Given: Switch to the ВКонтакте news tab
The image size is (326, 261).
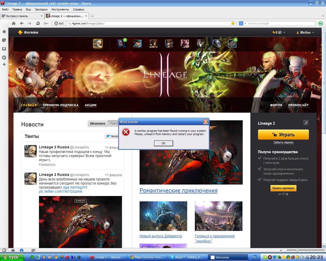Looking at the screenshot, I should 98,123.
